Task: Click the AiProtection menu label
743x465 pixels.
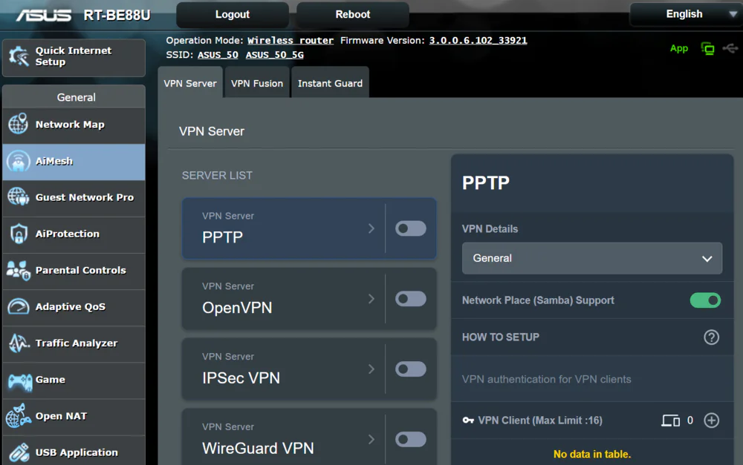Action: 68,234
